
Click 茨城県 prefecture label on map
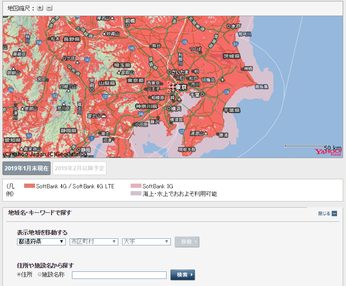[x=231, y=56]
